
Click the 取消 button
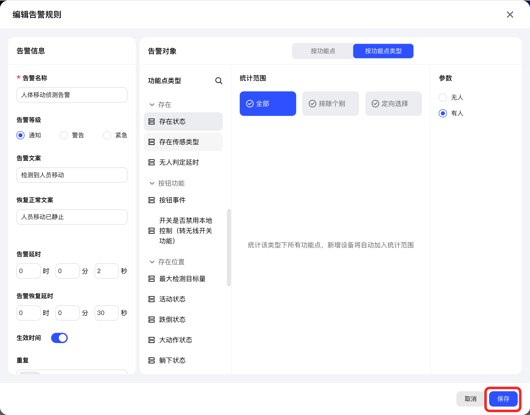pos(470,399)
